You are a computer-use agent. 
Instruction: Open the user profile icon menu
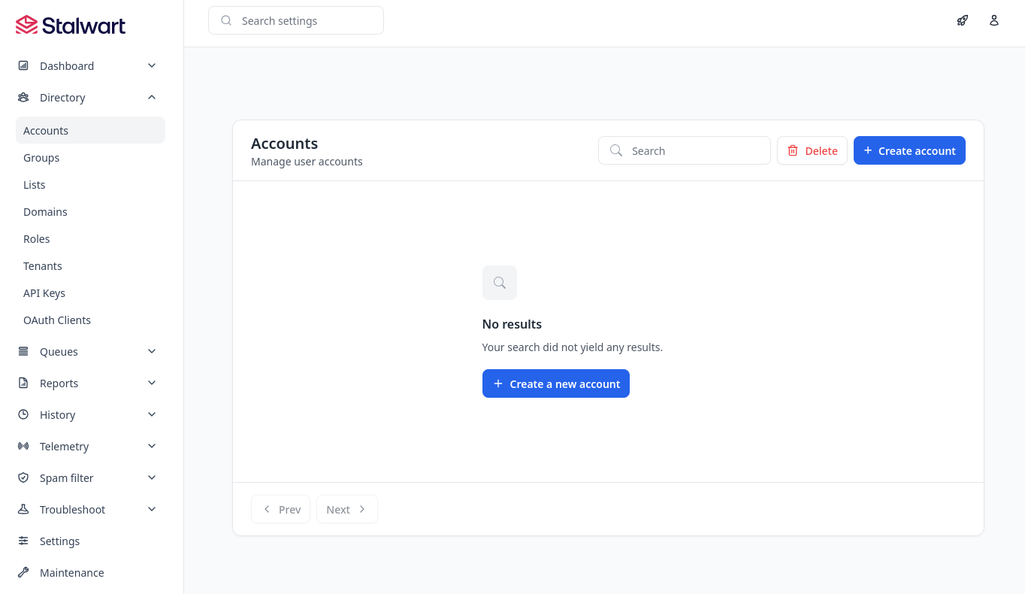tap(993, 20)
